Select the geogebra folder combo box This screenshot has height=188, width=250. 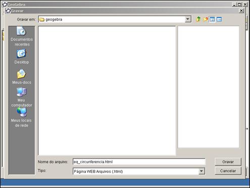coord(115,19)
